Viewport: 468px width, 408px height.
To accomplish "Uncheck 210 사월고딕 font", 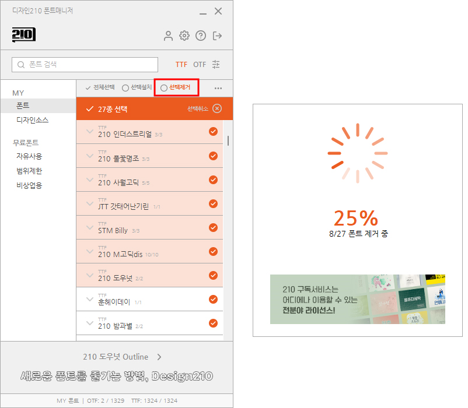I will coord(213,180).
